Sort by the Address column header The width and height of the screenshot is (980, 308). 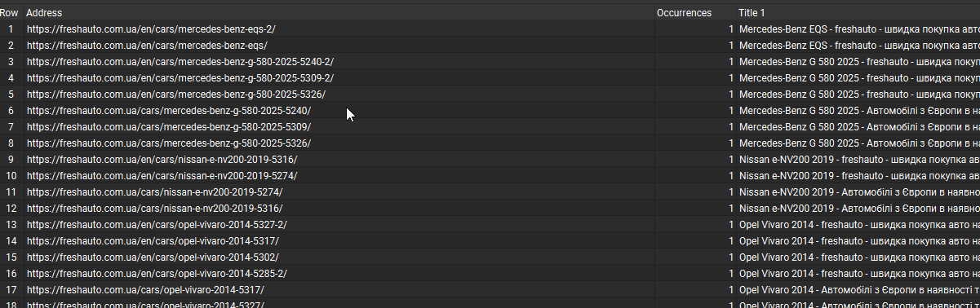tap(44, 13)
